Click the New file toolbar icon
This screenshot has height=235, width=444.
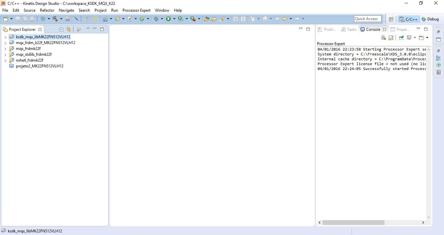6,19
